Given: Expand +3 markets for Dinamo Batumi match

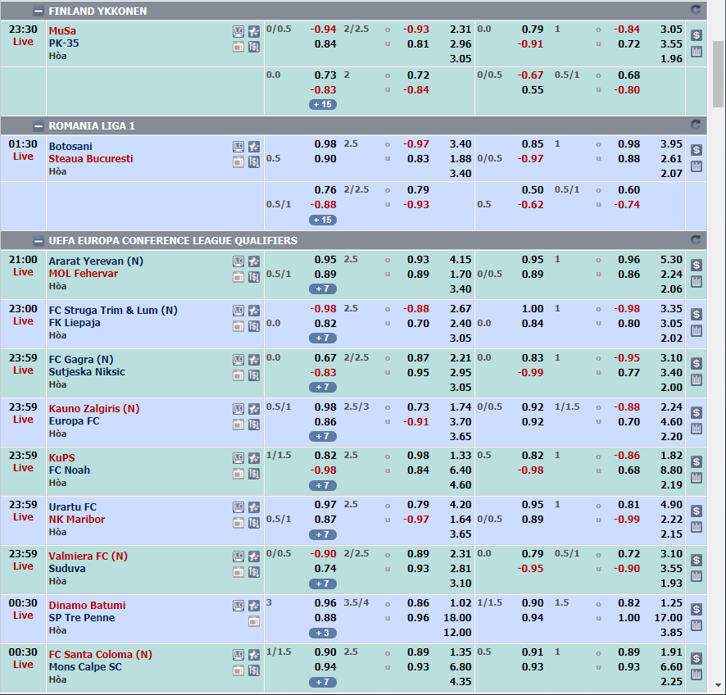Looking at the screenshot, I should coord(323,633).
